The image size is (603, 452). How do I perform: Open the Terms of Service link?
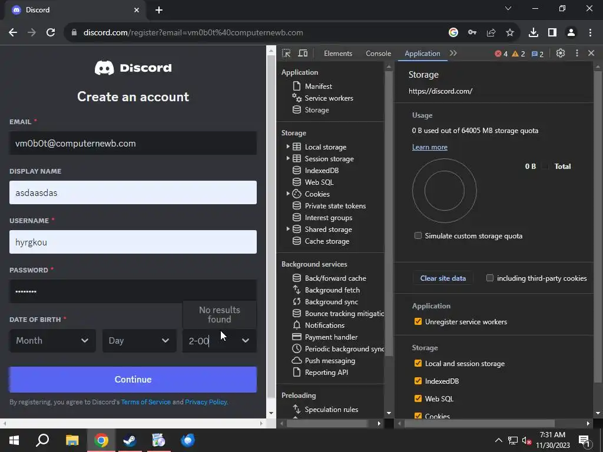point(146,402)
